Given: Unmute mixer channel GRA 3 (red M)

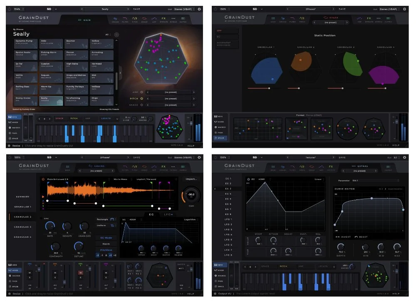Looking at the screenshot, I should click(x=80, y=273).
